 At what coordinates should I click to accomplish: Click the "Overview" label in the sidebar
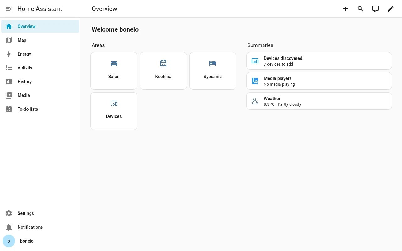tap(26, 26)
